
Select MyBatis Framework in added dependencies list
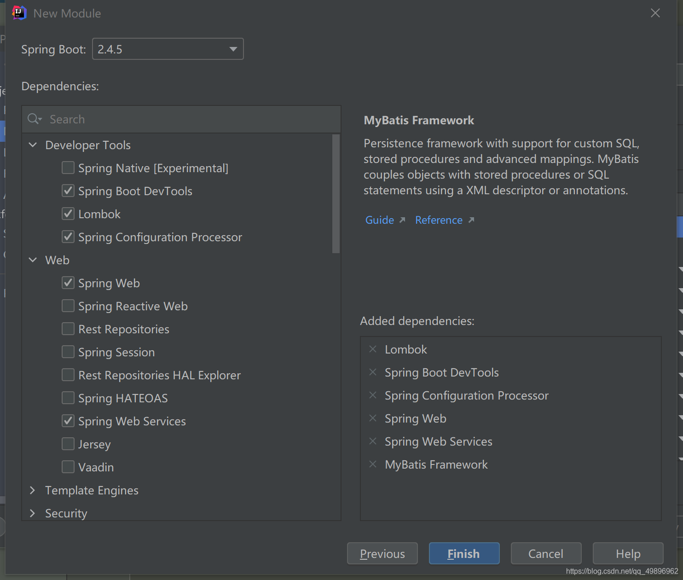[436, 464]
